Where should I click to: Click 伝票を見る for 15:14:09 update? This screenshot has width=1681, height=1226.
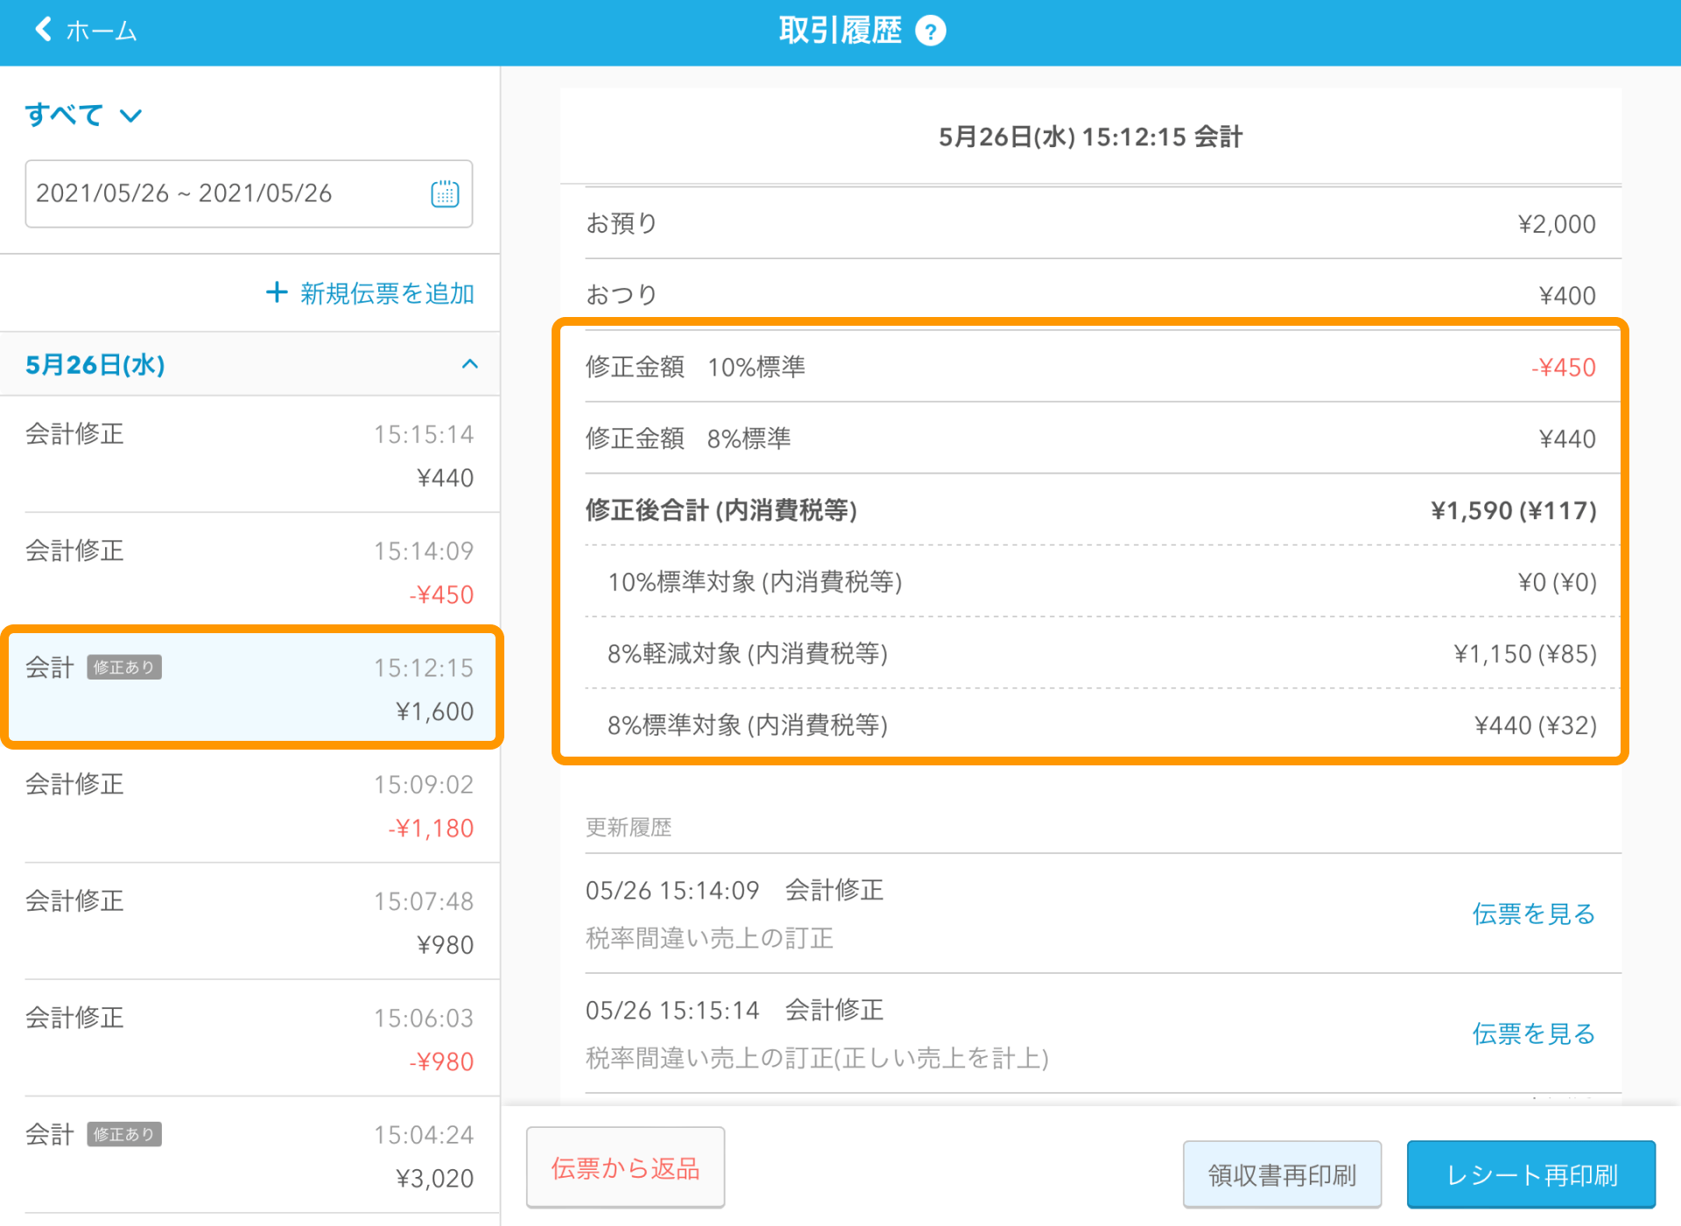pos(1532,913)
